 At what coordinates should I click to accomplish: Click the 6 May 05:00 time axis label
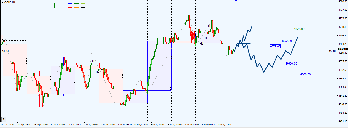point(158,125)
